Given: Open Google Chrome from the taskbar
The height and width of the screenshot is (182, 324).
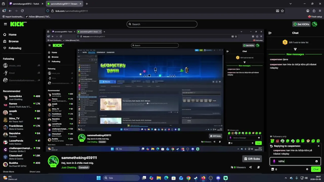Looking at the screenshot, I should pyautogui.click(x=188, y=178).
